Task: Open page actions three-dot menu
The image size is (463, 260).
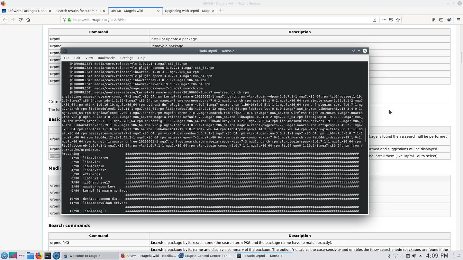Action: pyautogui.click(x=384, y=20)
